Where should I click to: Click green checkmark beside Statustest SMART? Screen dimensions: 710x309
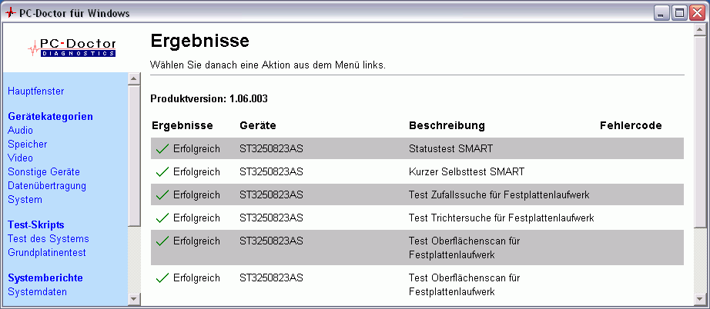coord(162,148)
